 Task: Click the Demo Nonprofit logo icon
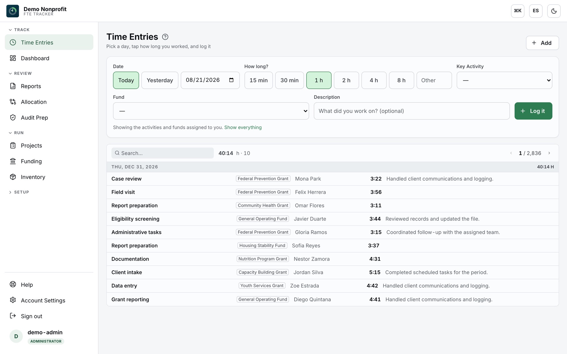(x=13, y=11)
